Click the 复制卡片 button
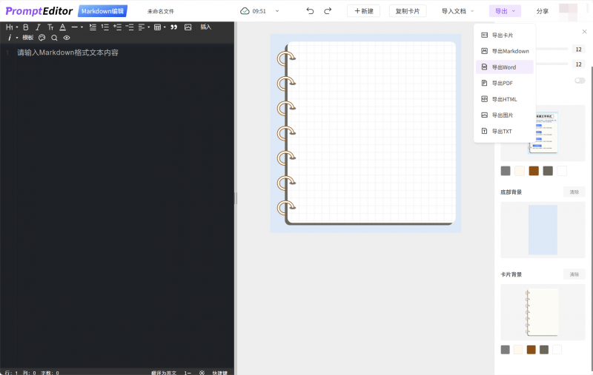 pyautogui.click(x=407, y=11)
